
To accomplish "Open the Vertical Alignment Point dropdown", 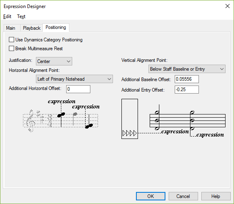I will tap(187, 69).
